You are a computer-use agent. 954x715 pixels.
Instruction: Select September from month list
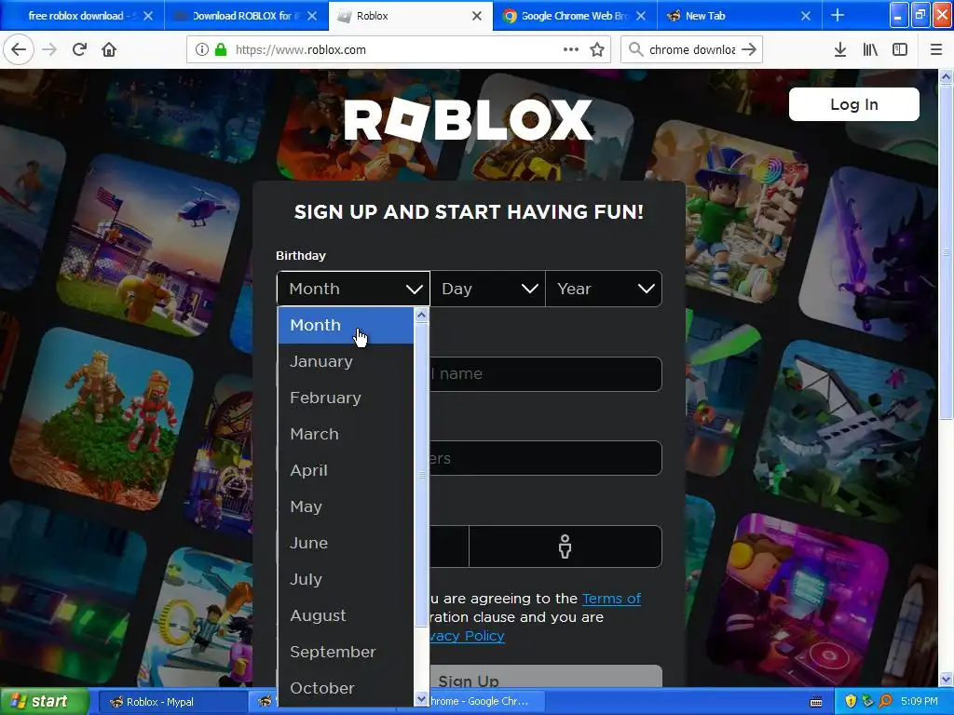point(346,652)
